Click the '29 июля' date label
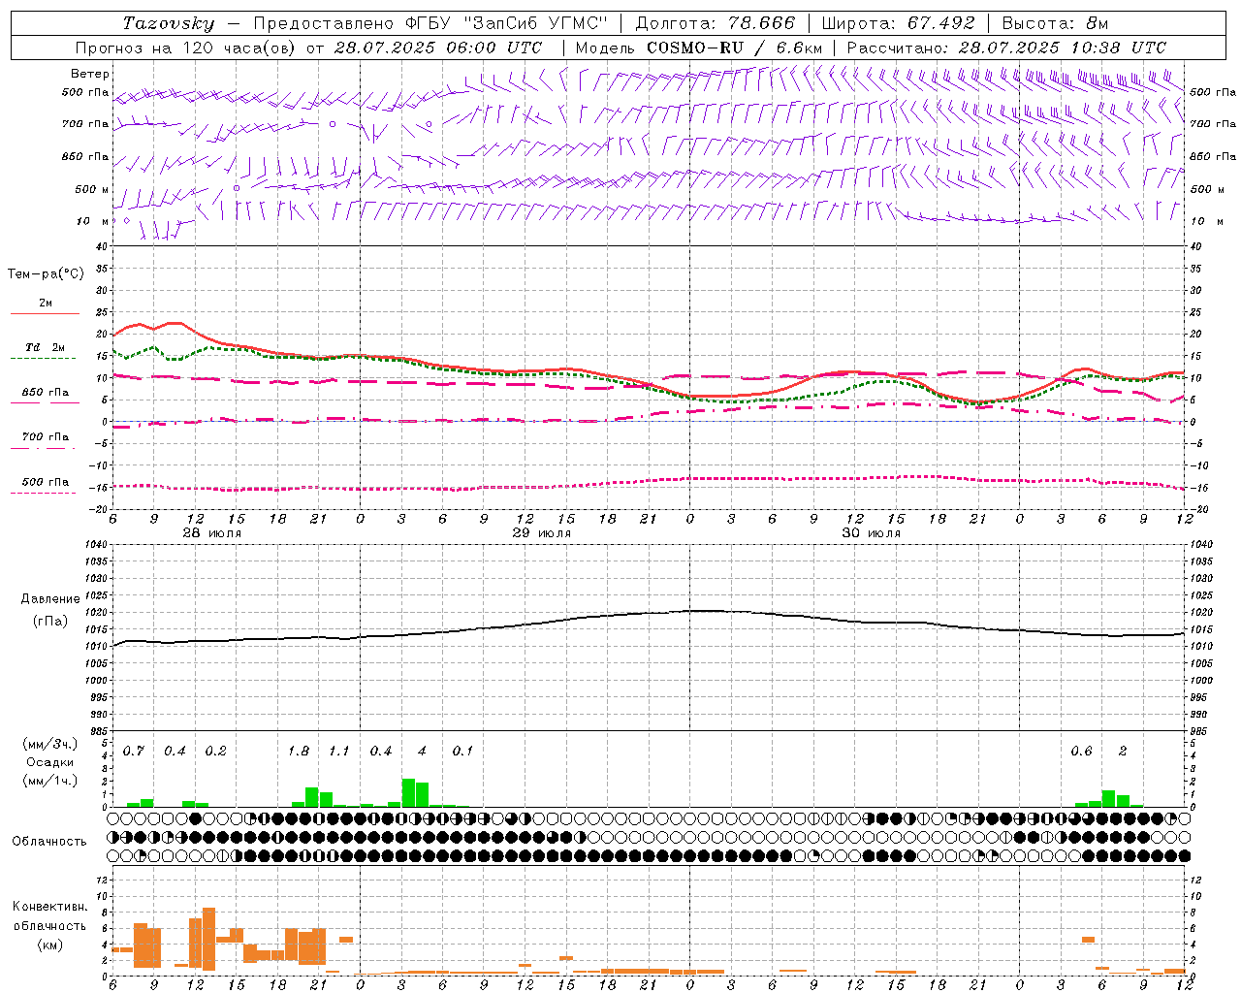The height and width of the screenshot is (993, 1241). (541, 533)
